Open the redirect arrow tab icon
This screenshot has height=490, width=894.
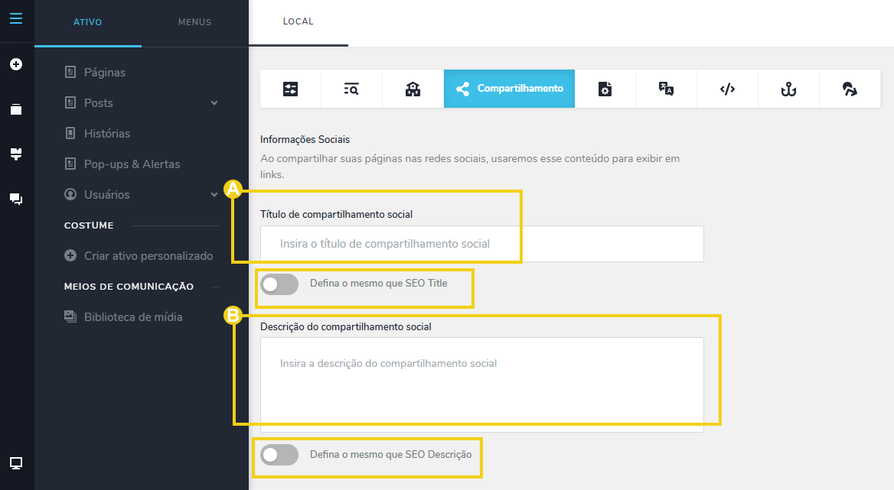[x=850, y=89]
